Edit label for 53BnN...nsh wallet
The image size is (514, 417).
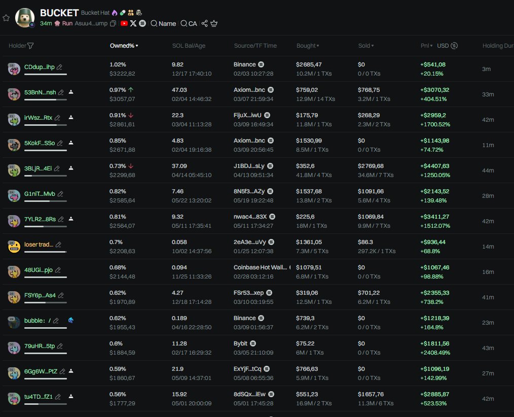tap(61, 92)
